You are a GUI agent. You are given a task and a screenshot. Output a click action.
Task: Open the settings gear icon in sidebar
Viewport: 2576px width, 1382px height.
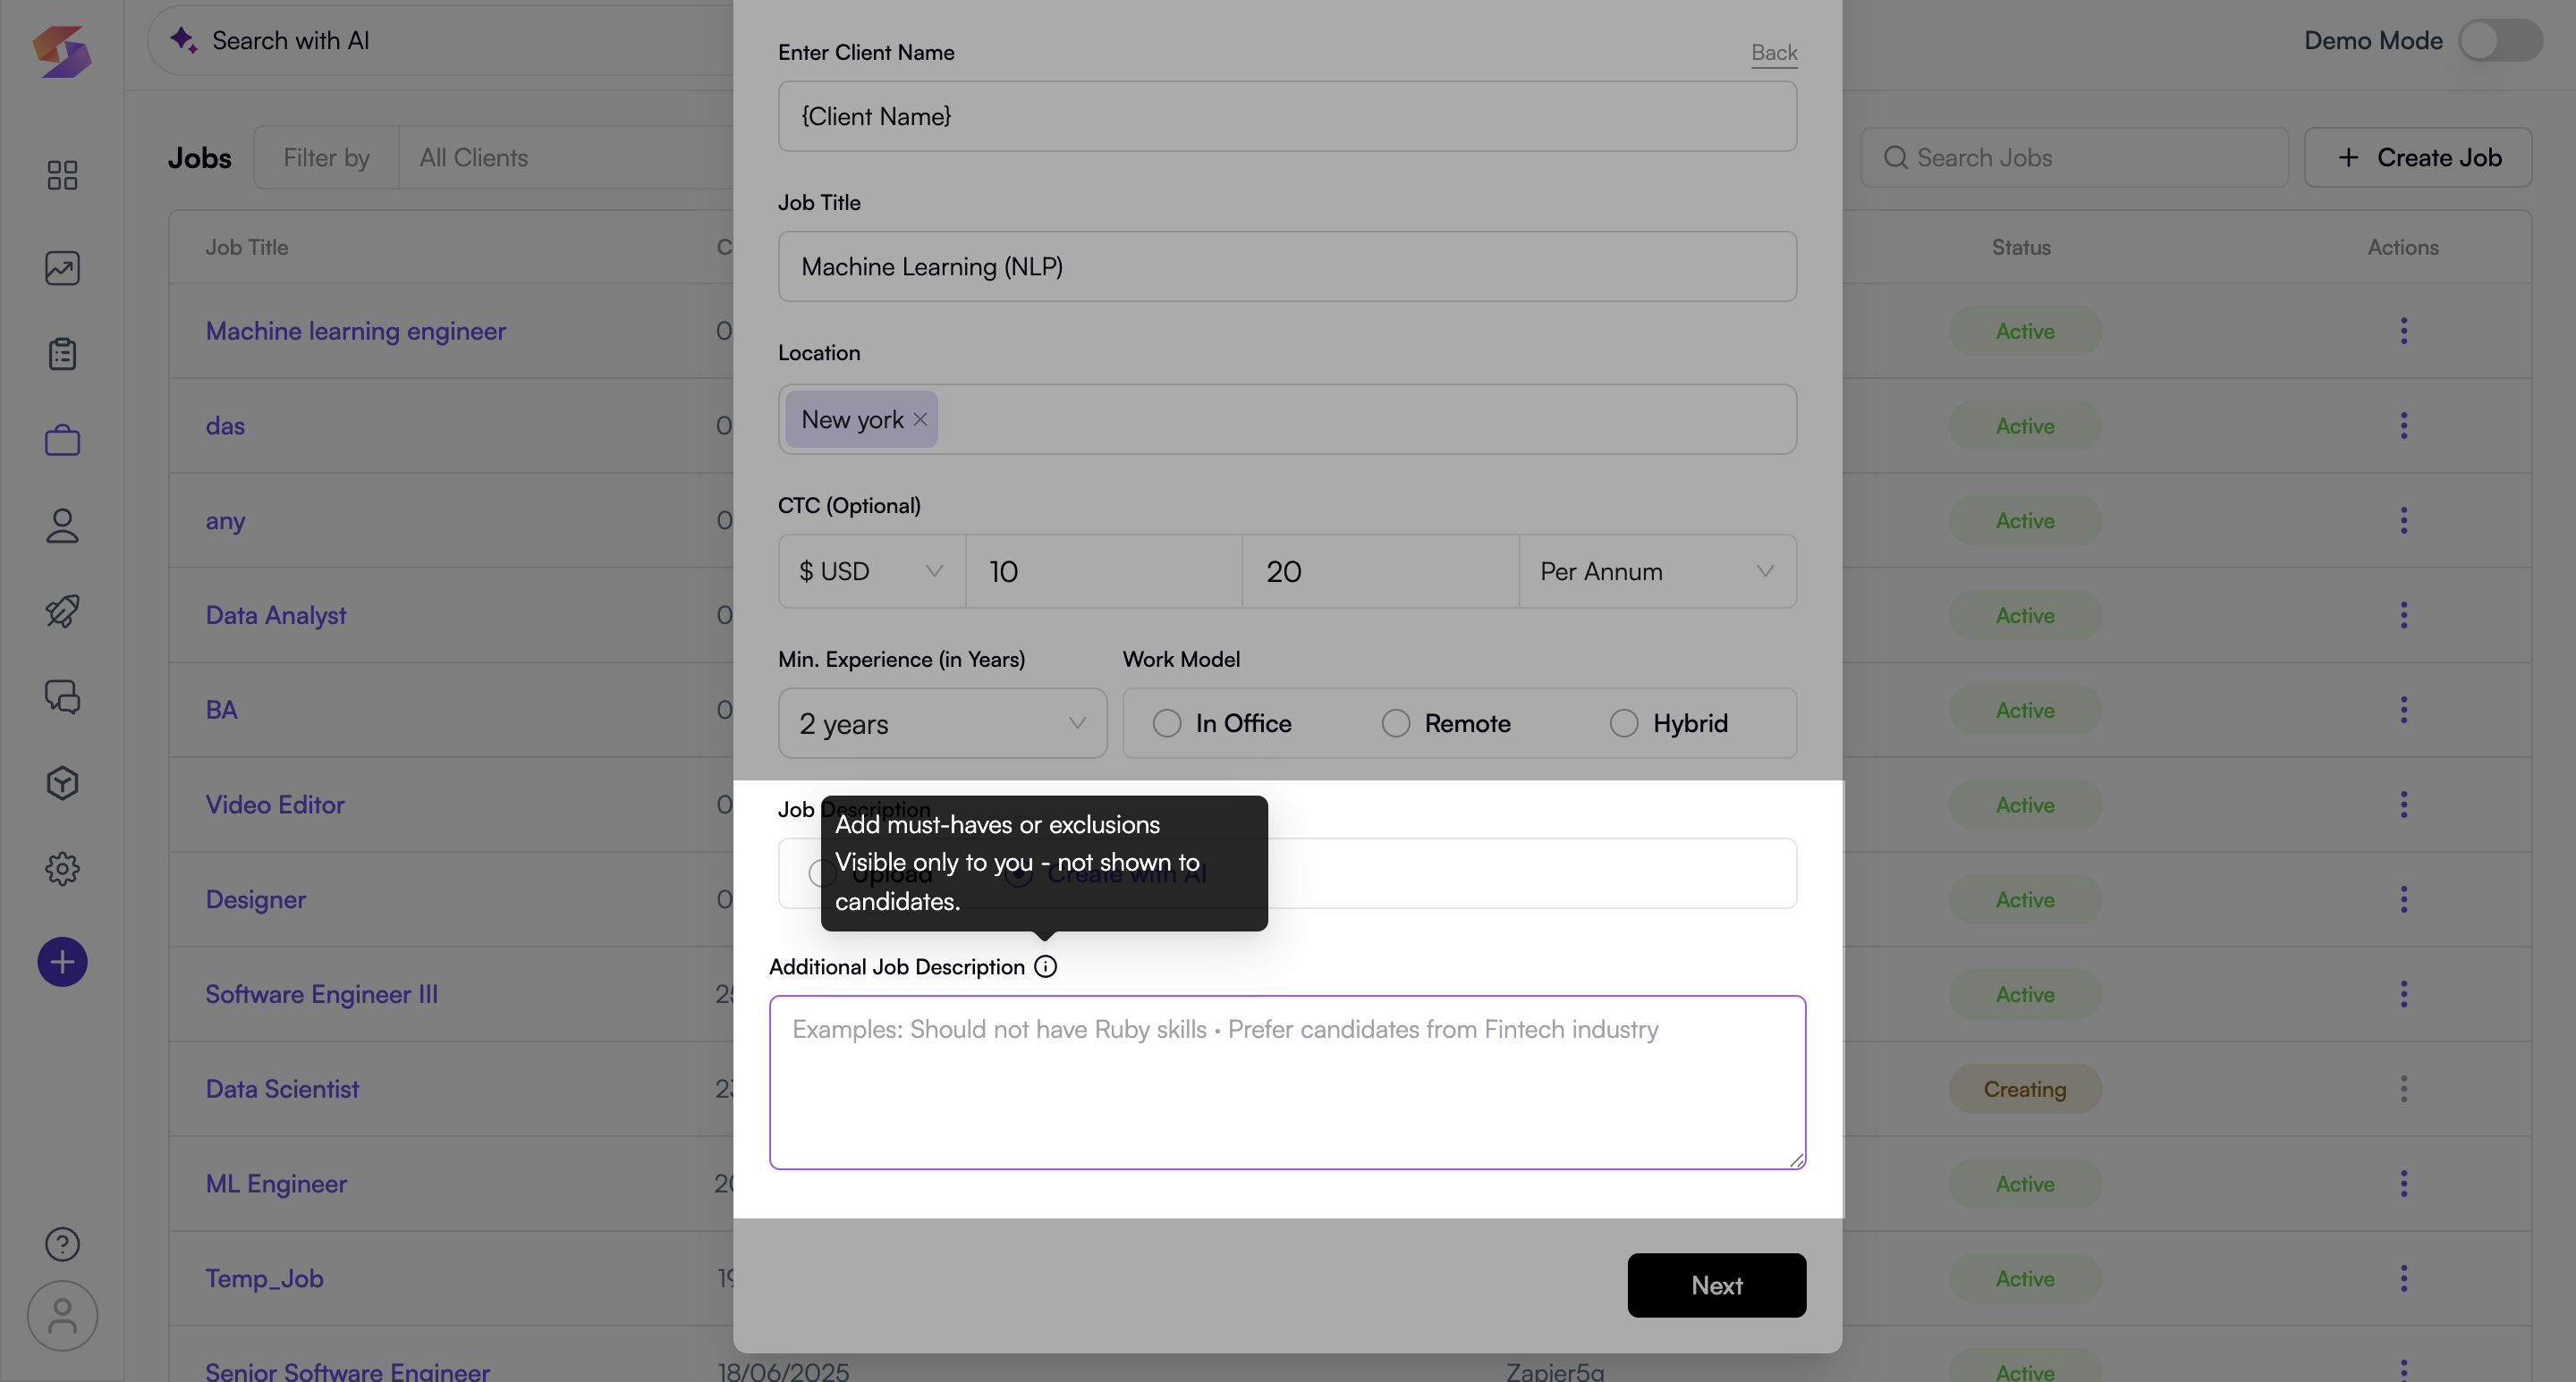pos(62,868)
